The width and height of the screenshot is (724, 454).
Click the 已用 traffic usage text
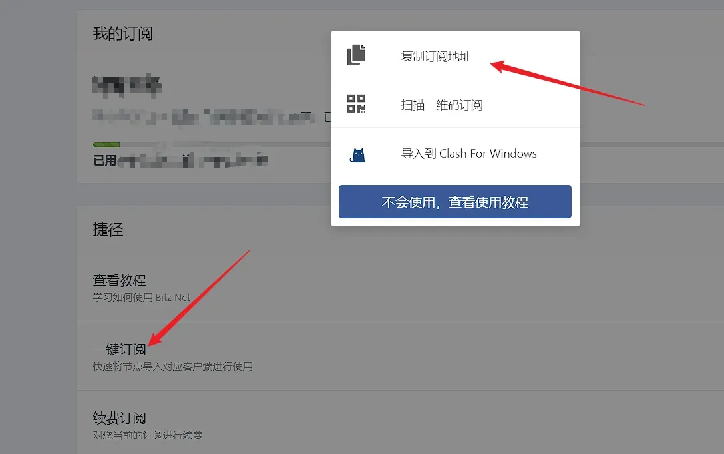click(180, 160)
